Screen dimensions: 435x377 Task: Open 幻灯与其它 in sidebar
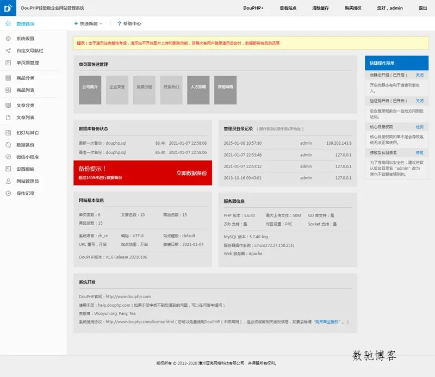click(28, 133)
